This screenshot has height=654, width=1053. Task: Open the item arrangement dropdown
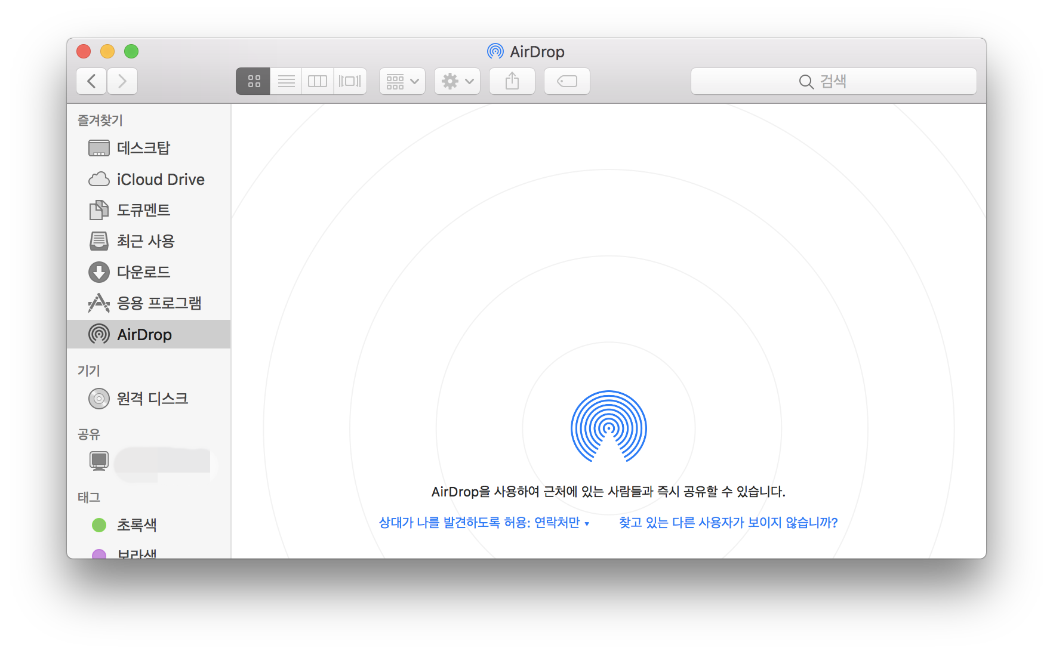click(x=402, y=81)
